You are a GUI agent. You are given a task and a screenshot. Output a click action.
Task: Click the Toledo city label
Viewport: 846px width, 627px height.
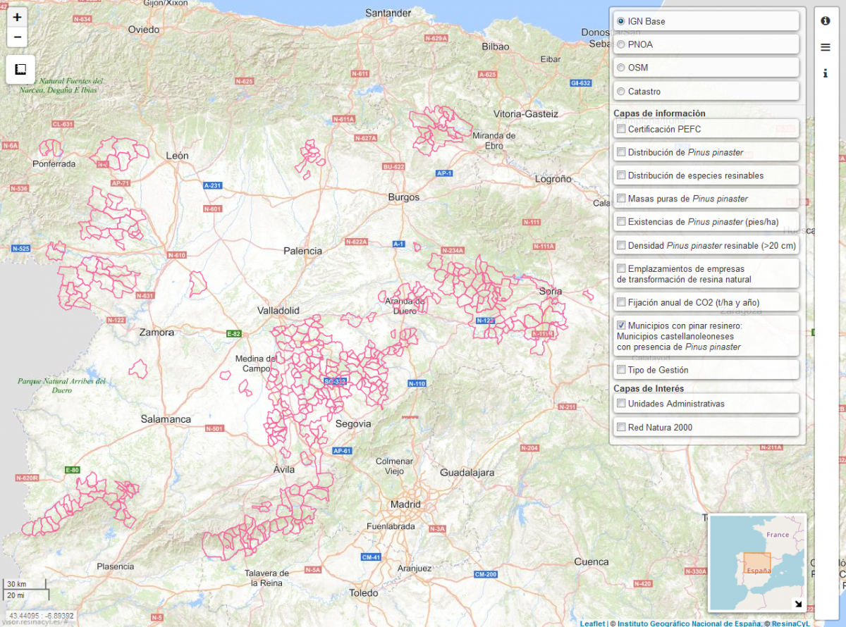pos(364,593)
